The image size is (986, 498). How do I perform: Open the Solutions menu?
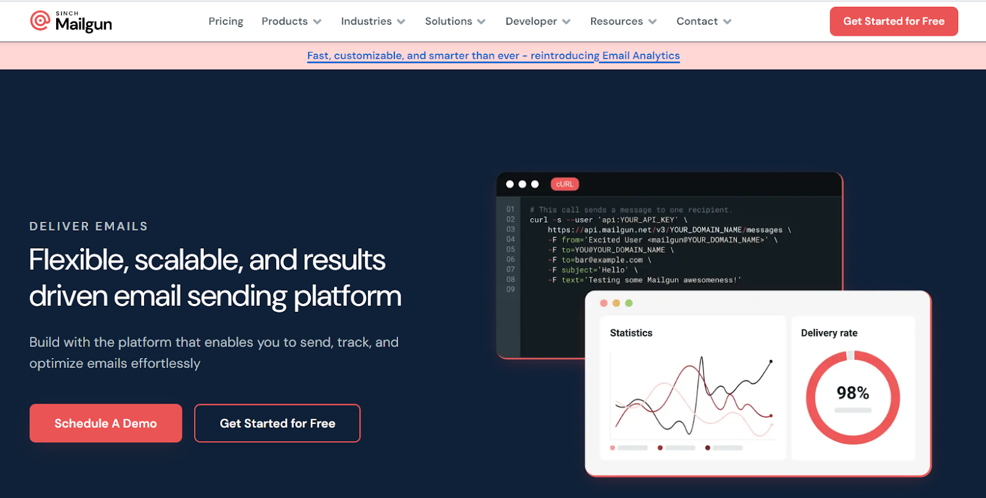pyautogui.click(x=448, y=21)
